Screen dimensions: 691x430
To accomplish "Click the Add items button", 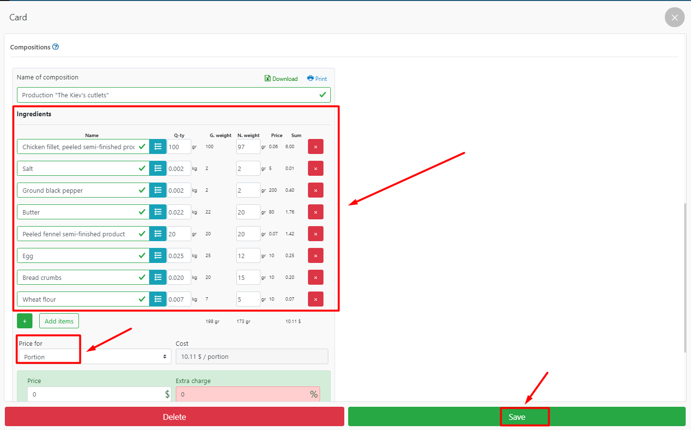I will click(59, 321).
